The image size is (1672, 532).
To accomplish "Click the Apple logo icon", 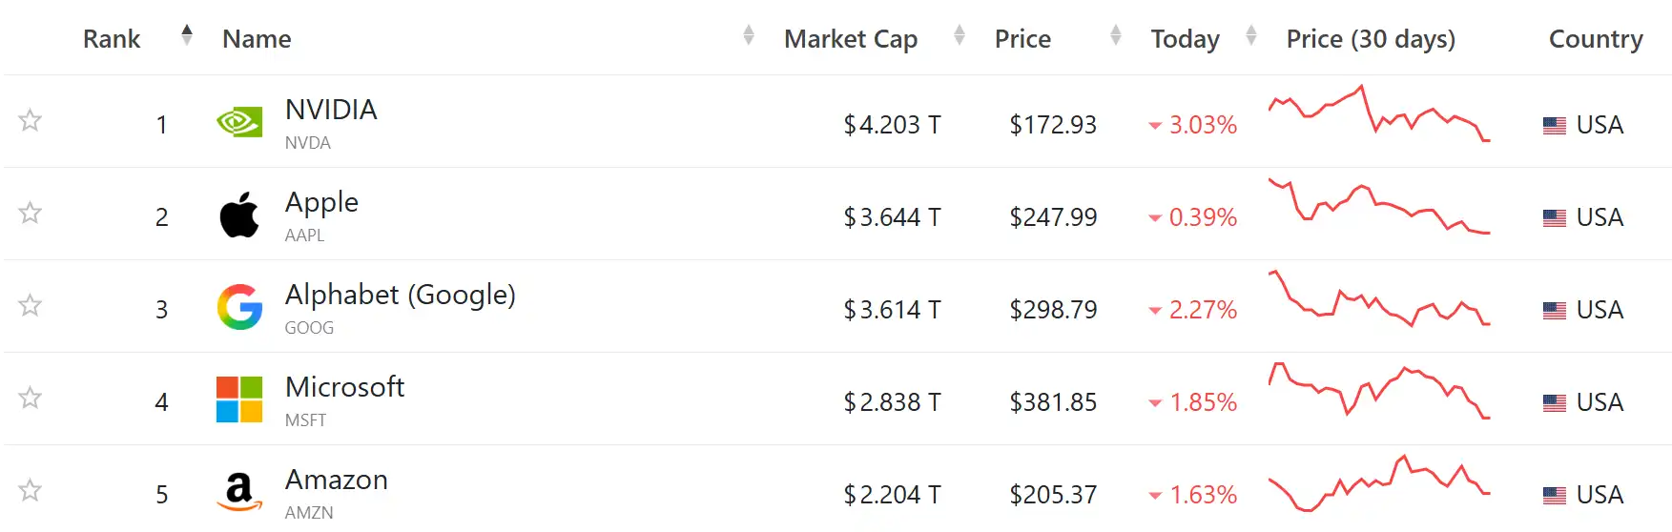I will point(239,215).
